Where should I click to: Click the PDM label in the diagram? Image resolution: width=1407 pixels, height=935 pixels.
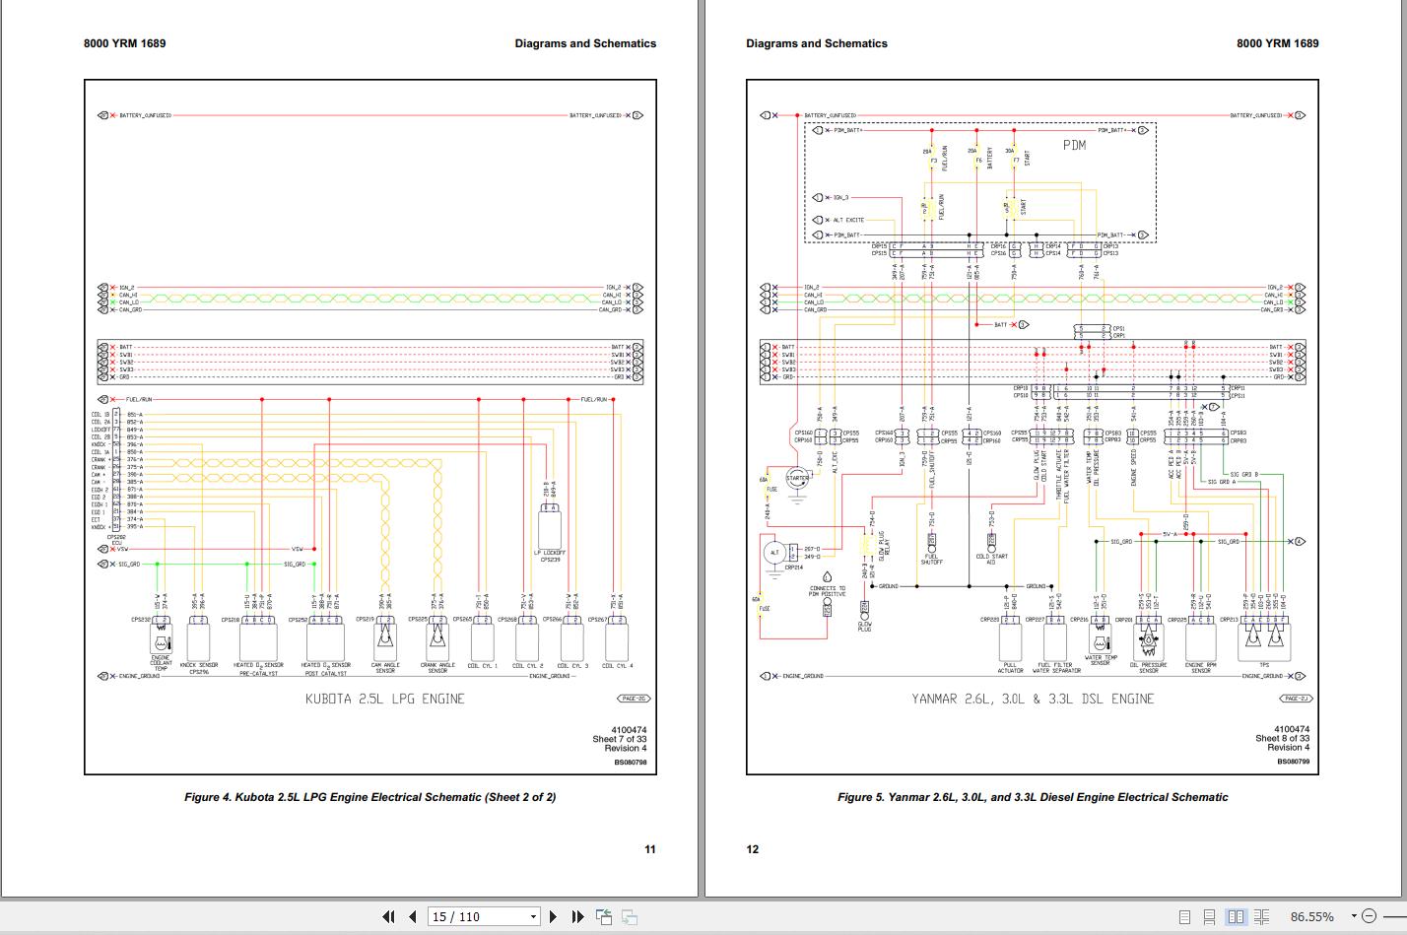pyautogui.click(x=1074, y=145)
